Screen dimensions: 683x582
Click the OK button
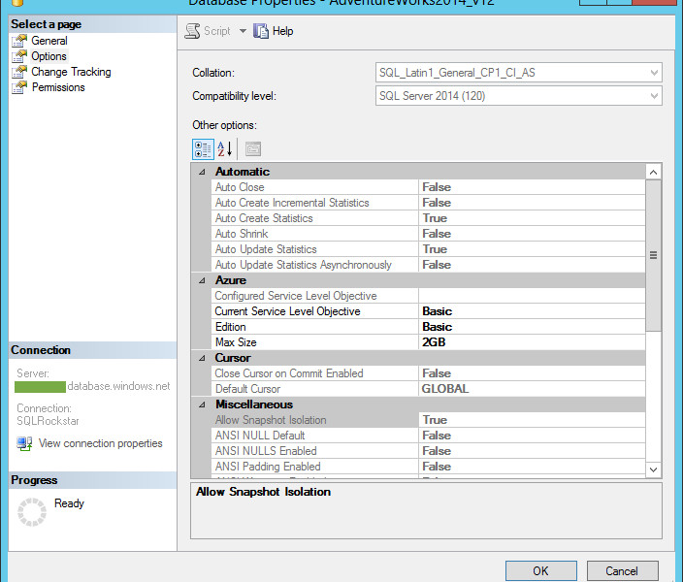(x=541, y=571)
